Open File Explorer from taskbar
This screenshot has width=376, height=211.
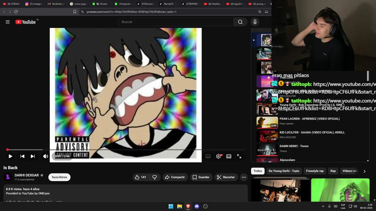[179, 206]
